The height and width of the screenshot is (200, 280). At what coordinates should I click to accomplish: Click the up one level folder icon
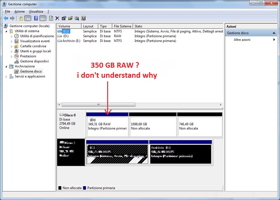click(x=21, y=18)
